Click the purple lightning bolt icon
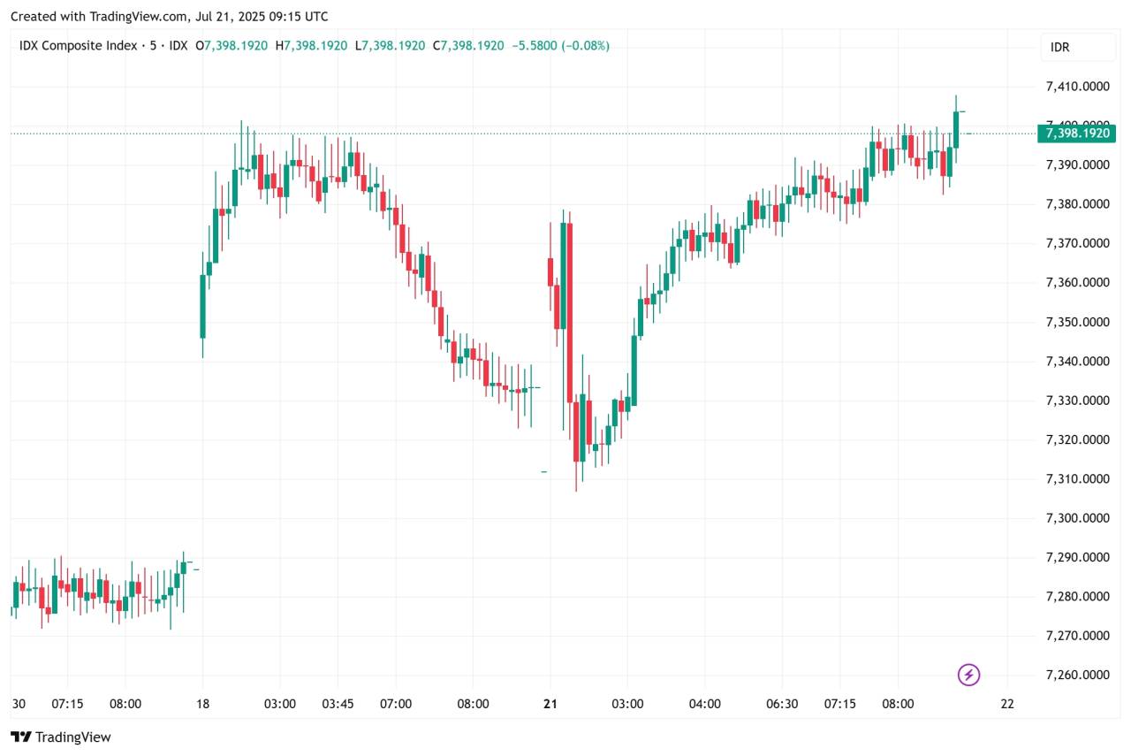Viewport: 1131px width, 756px height. (969, 676)
